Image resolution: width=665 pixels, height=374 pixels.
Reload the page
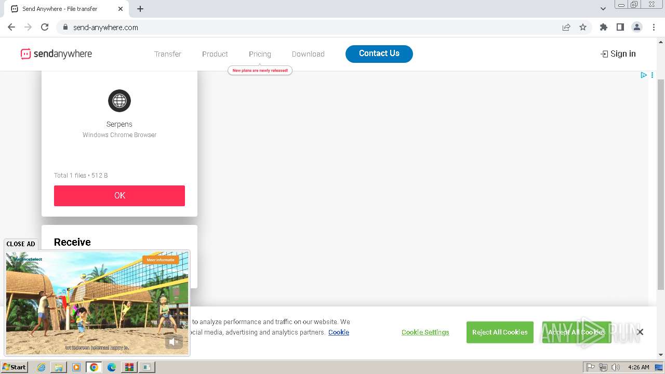[x=45, y=27]
